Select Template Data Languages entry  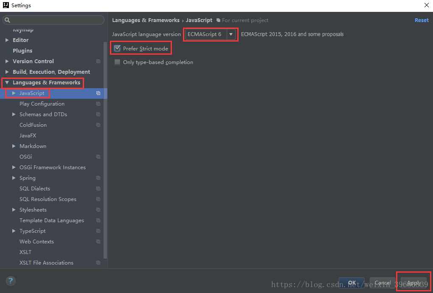coord(52,220)
